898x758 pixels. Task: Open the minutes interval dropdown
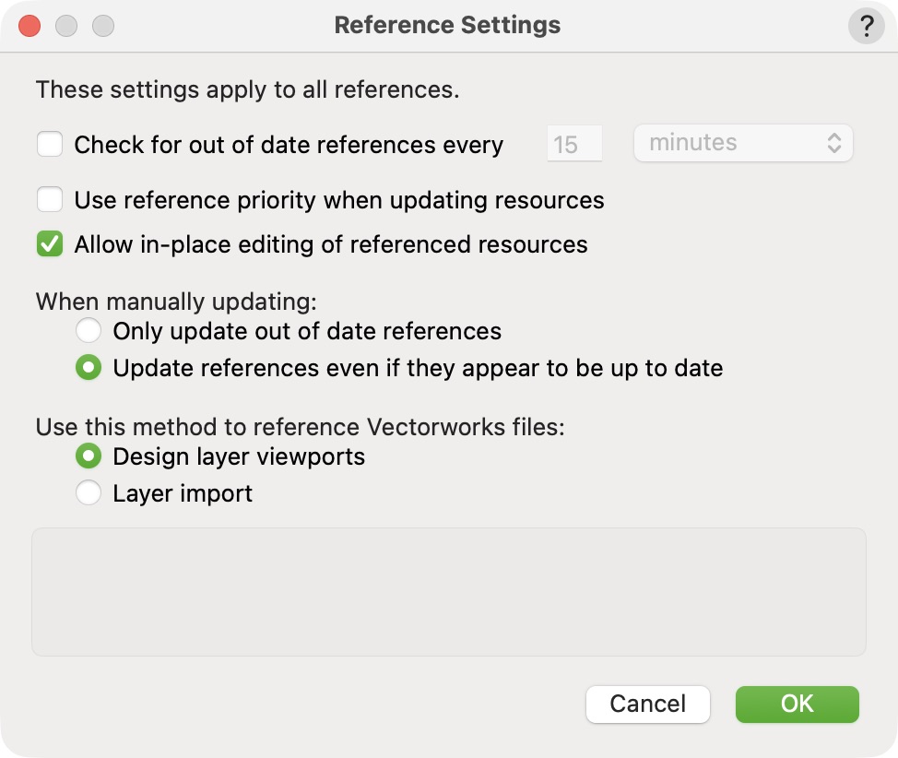(x=743, y=143)
